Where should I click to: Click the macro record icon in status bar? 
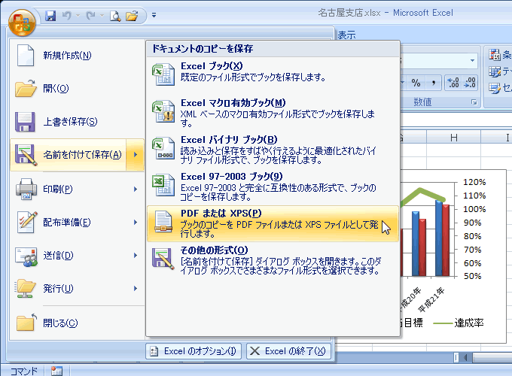point(56,371)
